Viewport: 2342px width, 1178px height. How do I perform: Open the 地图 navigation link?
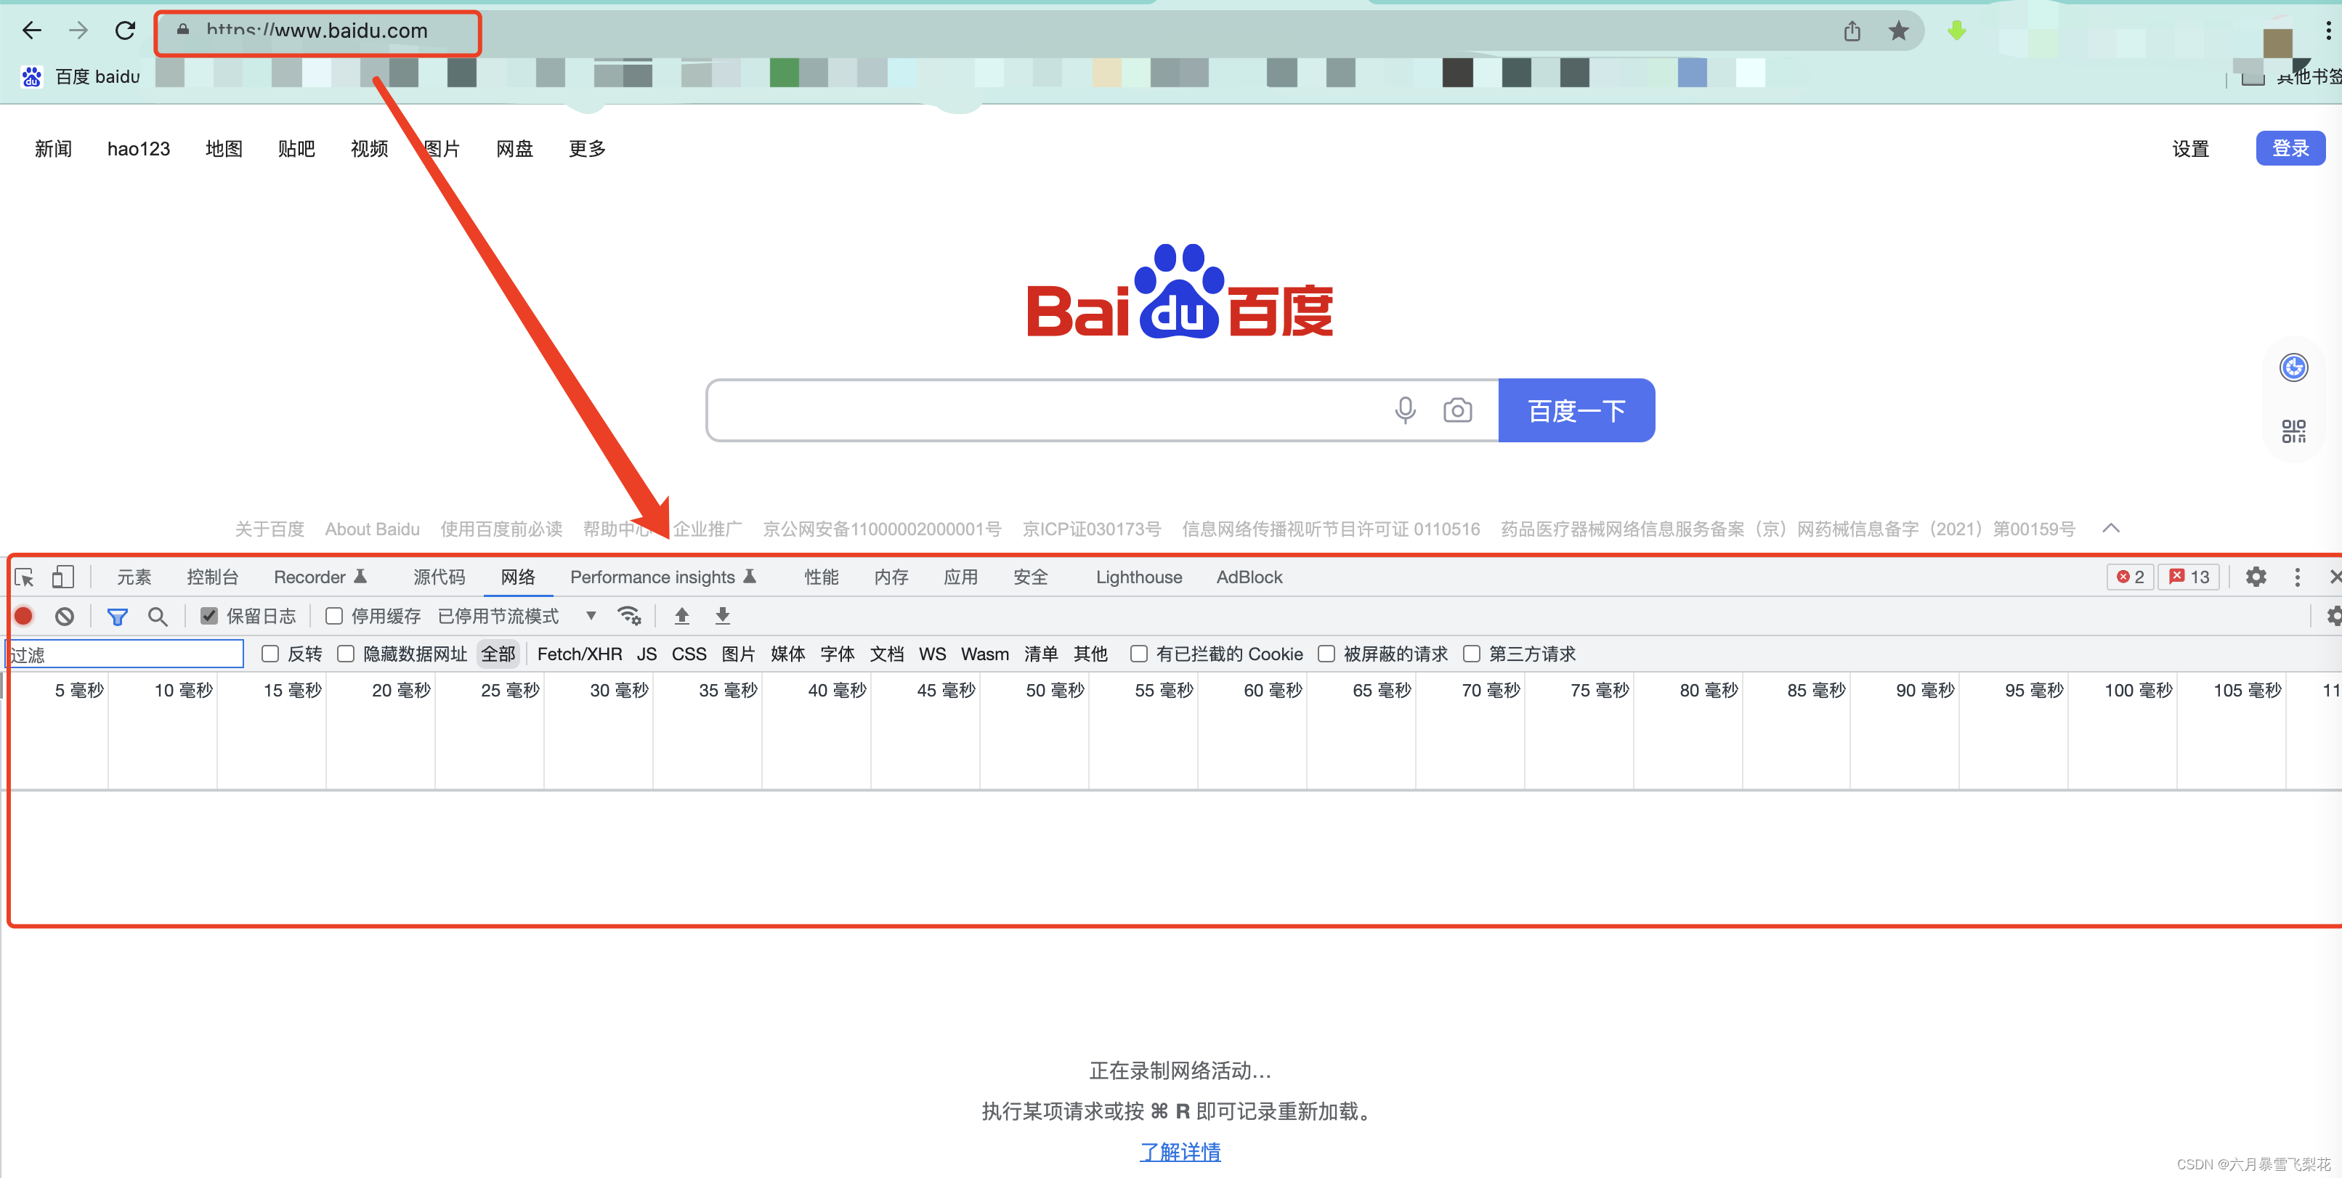pyautogui.click(x=224, y=148)
